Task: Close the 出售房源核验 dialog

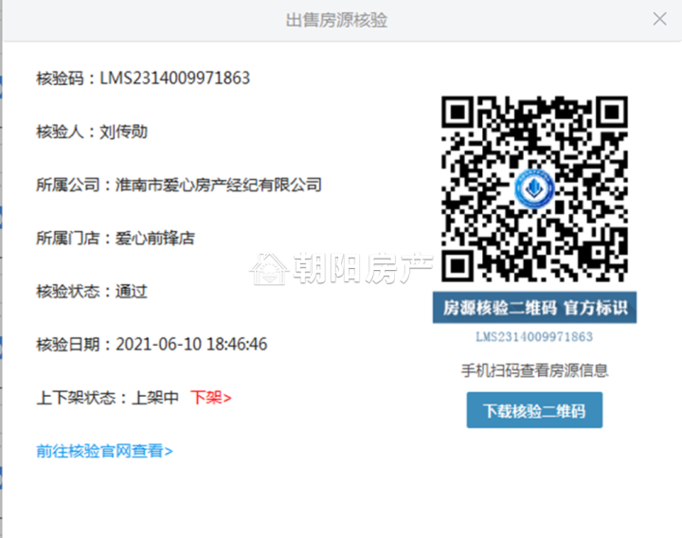Action: click(x=659, y=19)
